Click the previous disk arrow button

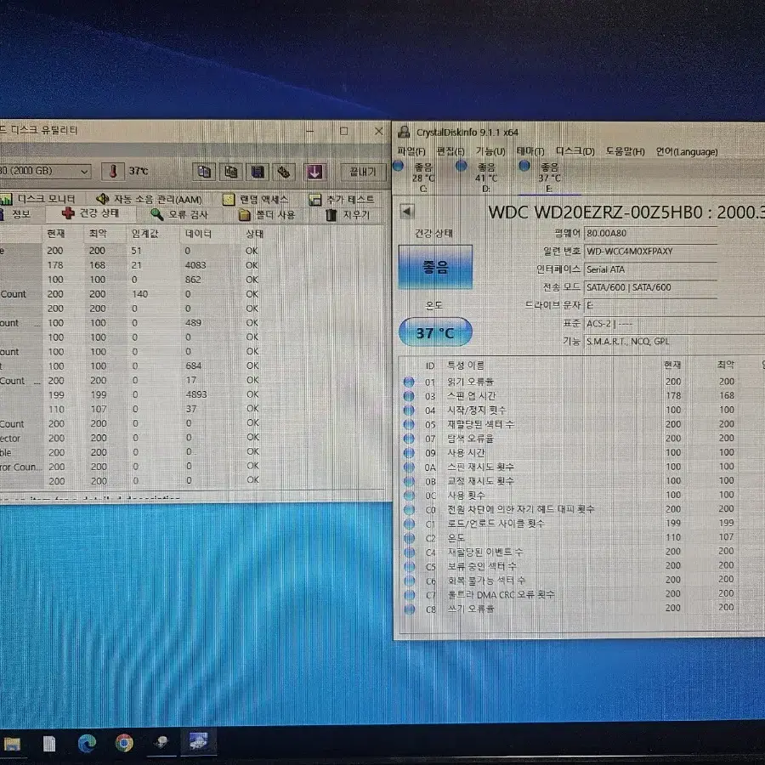tap(407, 212)
